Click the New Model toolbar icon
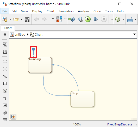 (5, 19)
